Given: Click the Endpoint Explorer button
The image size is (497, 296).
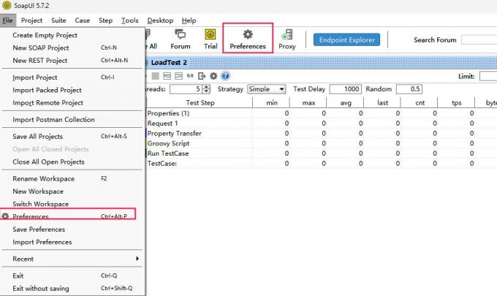Looking at the screenshot, I should click(x=346, y=40).
